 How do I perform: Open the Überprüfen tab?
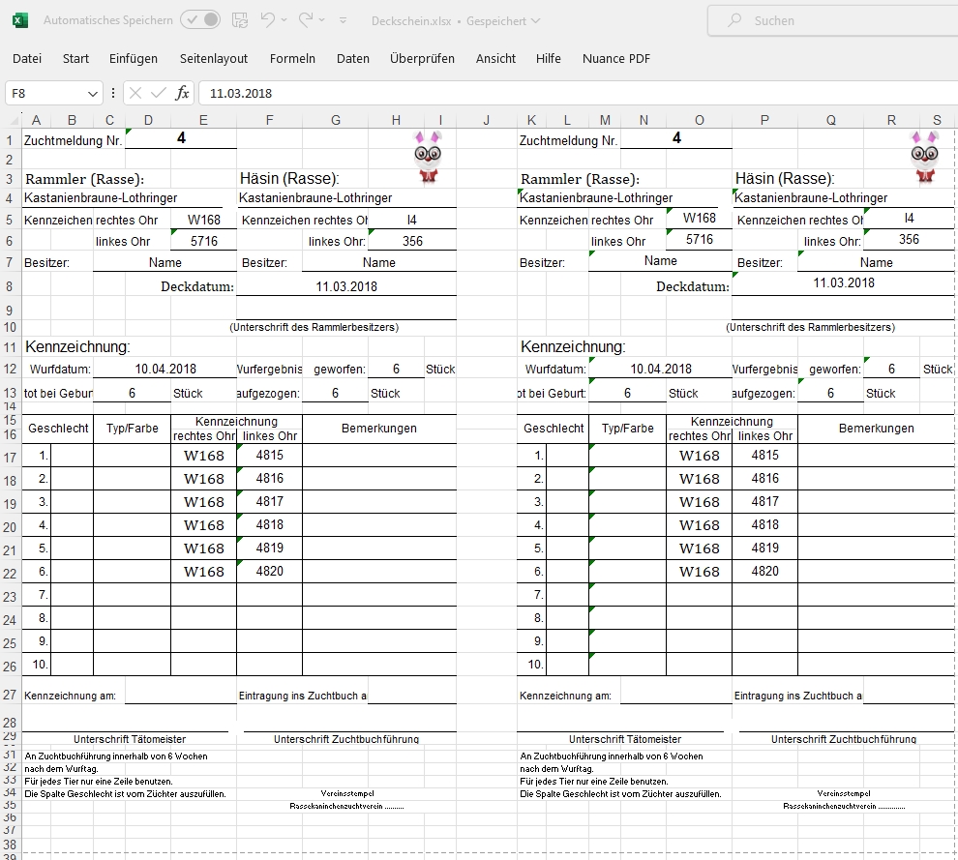(x=422, y=59)
